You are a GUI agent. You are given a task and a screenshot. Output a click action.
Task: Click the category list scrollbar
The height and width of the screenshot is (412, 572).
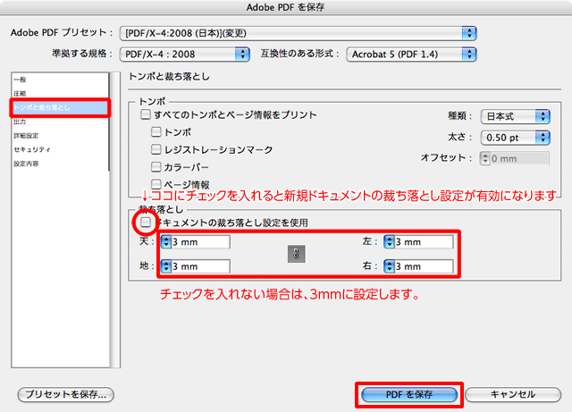(115, 220)
